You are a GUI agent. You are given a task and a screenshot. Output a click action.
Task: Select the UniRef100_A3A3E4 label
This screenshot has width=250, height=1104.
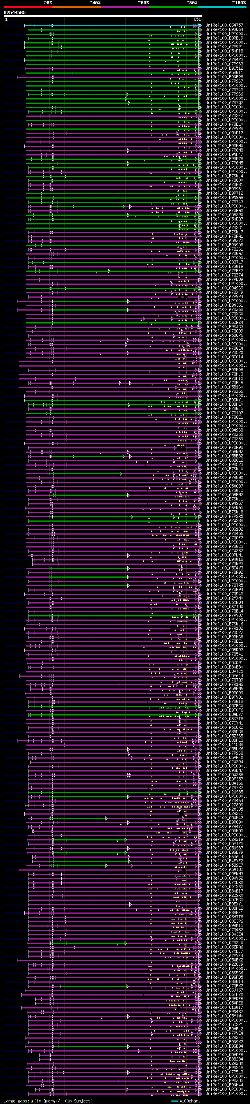click(224, 934)
